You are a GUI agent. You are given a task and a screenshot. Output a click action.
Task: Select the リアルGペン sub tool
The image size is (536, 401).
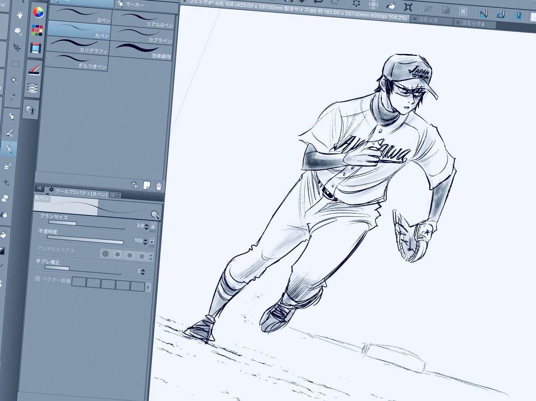[142, 19]
